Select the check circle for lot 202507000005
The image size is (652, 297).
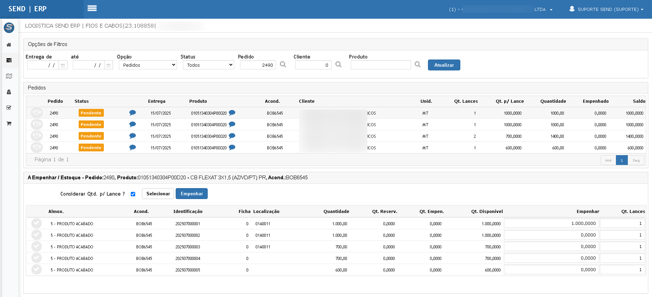pos(36,270)
